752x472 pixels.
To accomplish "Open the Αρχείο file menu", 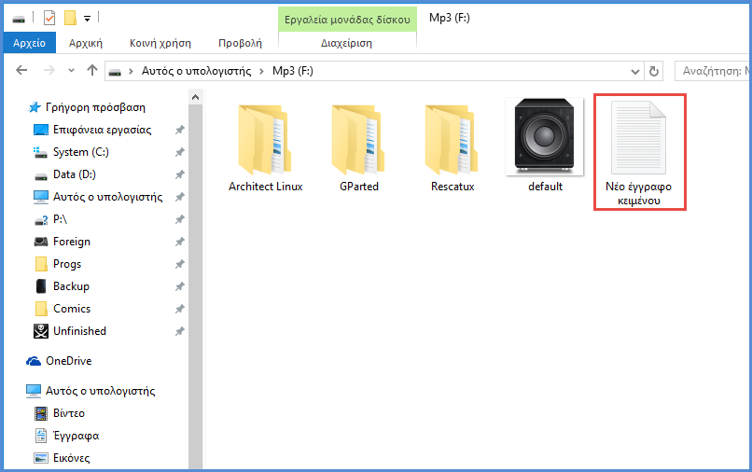I will tap(29, 43).
